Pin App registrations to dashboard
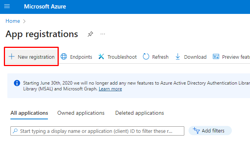250x146 pixels. [90, 34]
